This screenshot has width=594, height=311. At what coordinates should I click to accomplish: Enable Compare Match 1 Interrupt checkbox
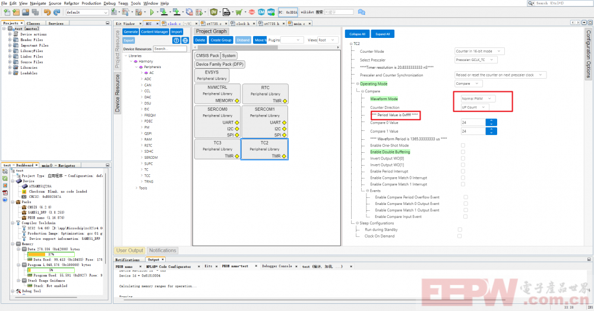pyautogui.click(x=463, y=184)
